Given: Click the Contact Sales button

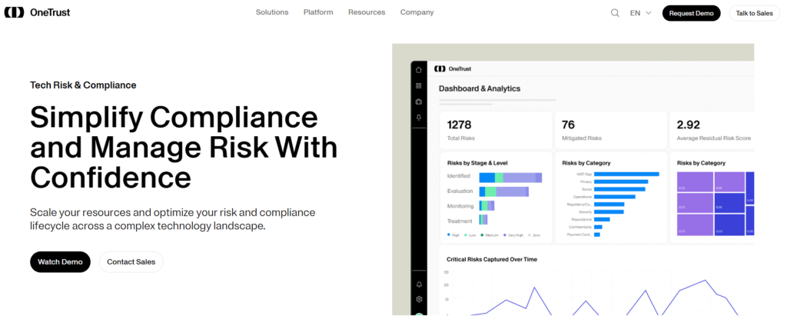Looking at the screenshot, I should tap(131, 261).
